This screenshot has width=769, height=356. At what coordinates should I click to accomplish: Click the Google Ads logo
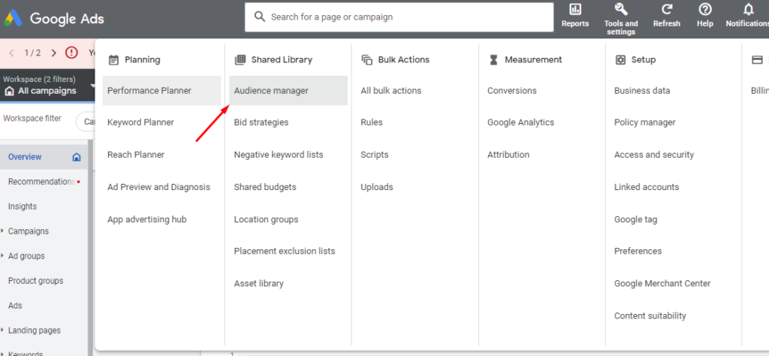click(14, 19)
